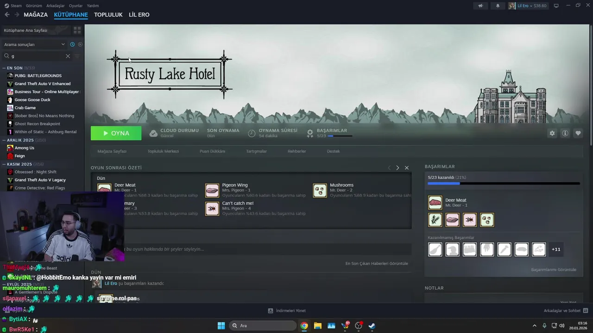Open the Arkadaşlar menu
The height and width of the screenshot is (333, 593).
click(56, 6)
